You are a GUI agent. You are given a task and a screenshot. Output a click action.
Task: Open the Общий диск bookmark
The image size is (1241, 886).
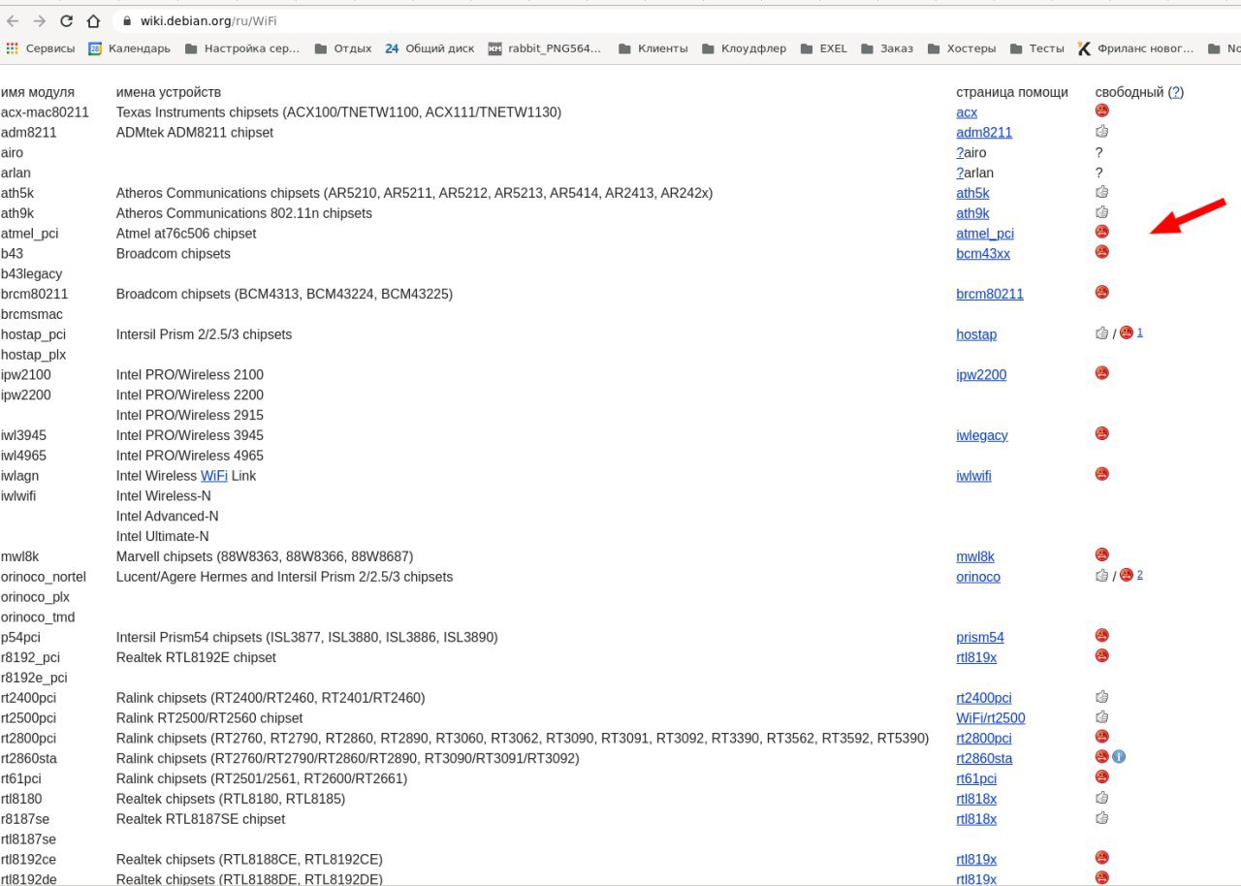point(429,48)
